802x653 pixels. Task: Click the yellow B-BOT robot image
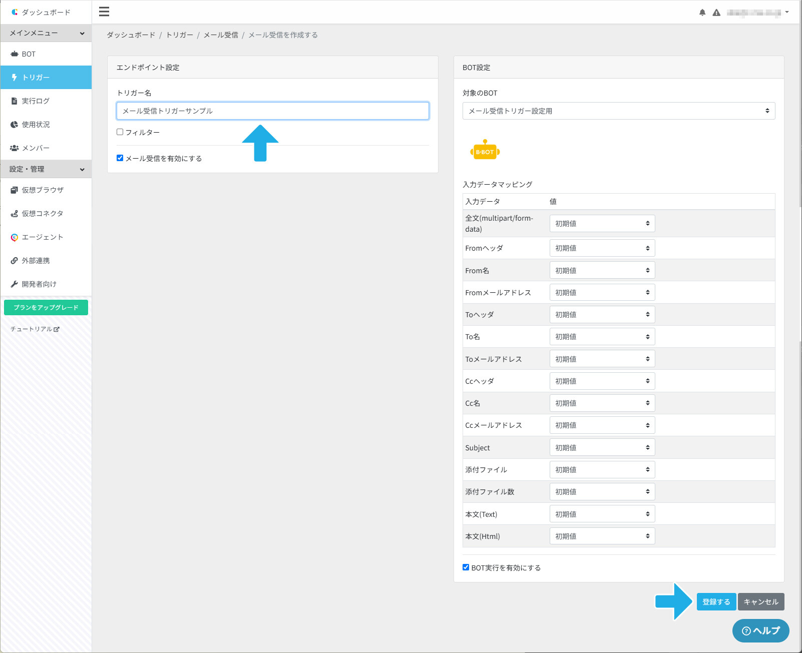(485, 150)
